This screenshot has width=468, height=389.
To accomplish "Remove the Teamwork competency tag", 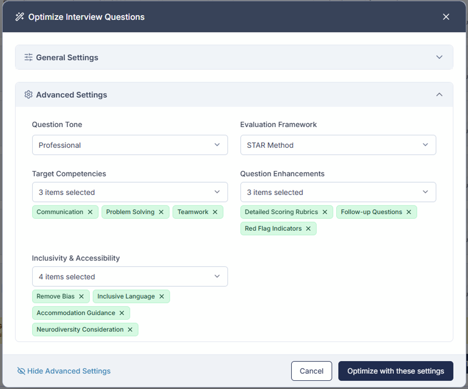I will pyautogui.click(x=215, y=212).
